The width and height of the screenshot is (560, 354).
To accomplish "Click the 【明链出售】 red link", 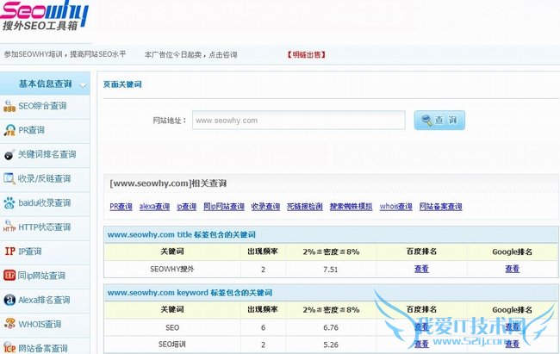I will (306, 54).
